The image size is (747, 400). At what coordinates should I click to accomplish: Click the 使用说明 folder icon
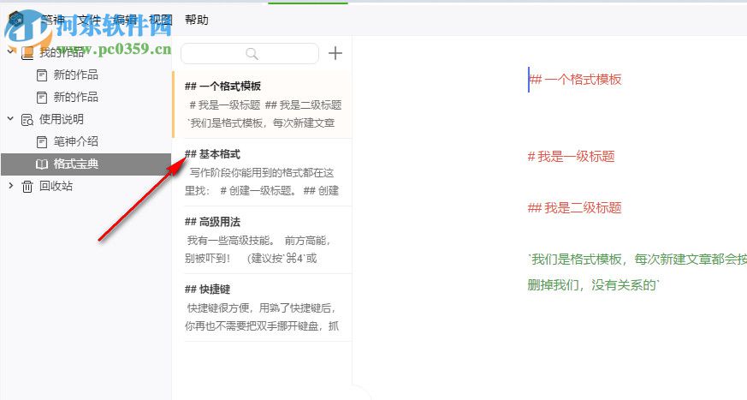pos(27,120)
